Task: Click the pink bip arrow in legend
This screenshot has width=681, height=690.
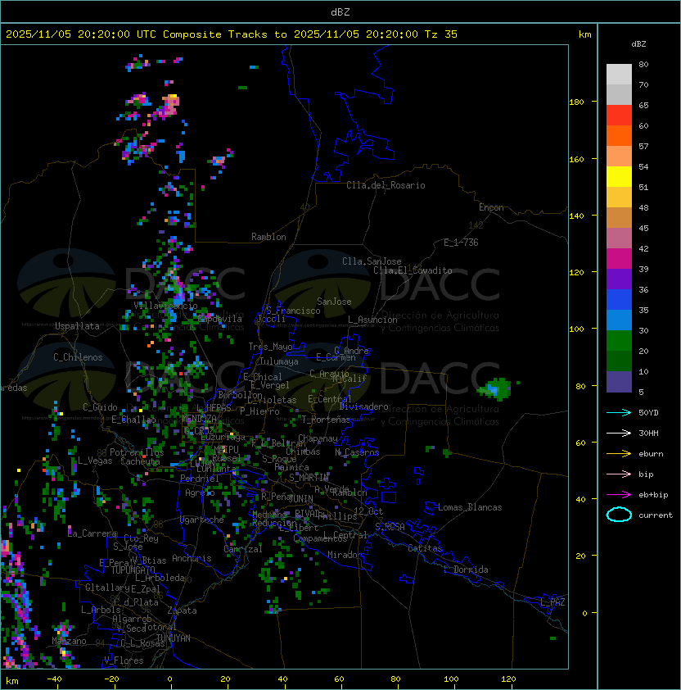Action: [619, 474]
